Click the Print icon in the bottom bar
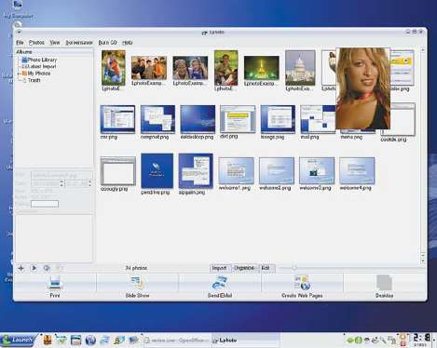 click(55, 282)
